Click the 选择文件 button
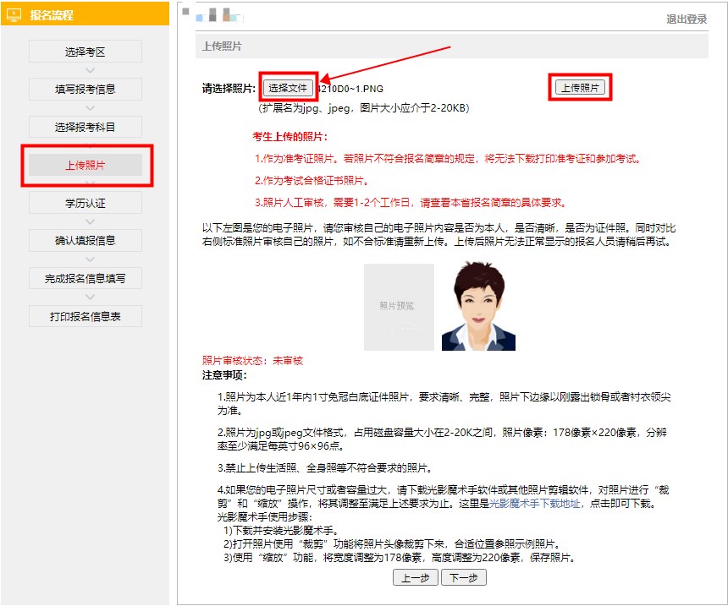This screenshot has height=606, width=728. tap(288, 88)
